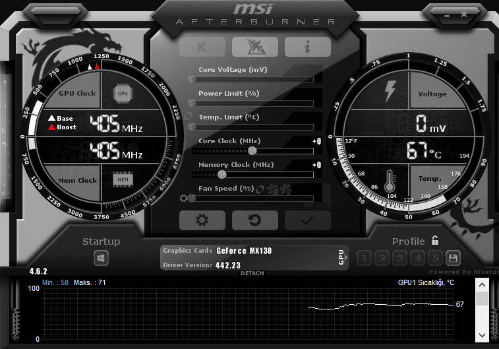This screenshot has height=349, width=499.
Task: Click the Core Clock +0 value
Action: 316,141
